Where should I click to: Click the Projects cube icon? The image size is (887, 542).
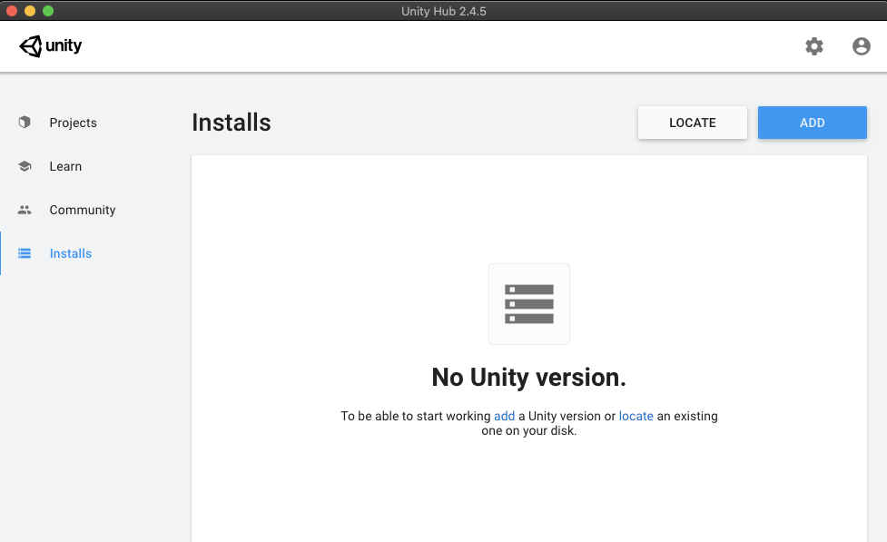[25, 123]
